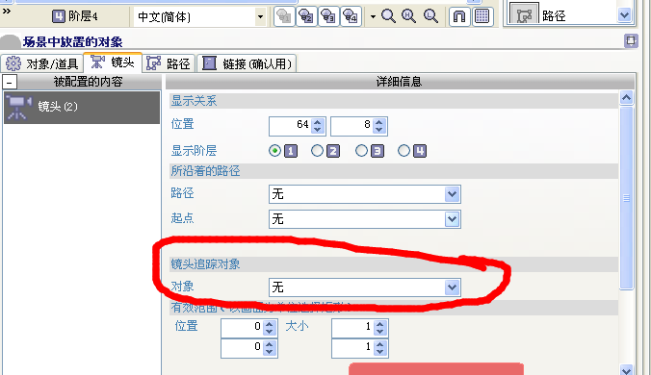Select display layer 1 radio button
Viewport: 651px width, 375px height.
click(274, 151)
